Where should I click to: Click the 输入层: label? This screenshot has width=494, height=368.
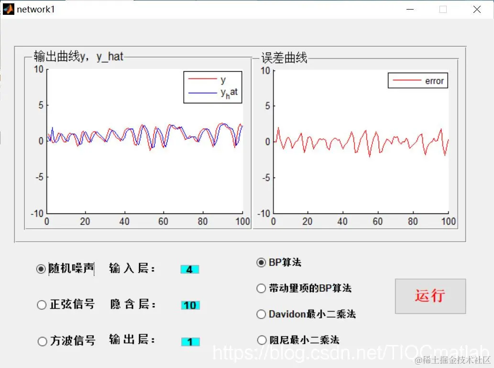point(132,268)
